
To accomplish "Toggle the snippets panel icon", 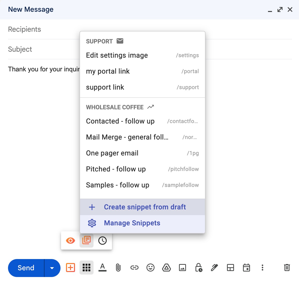I will 86,241.
